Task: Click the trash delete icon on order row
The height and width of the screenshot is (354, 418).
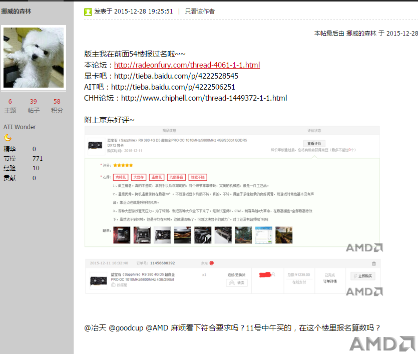Action: point(374,264)
